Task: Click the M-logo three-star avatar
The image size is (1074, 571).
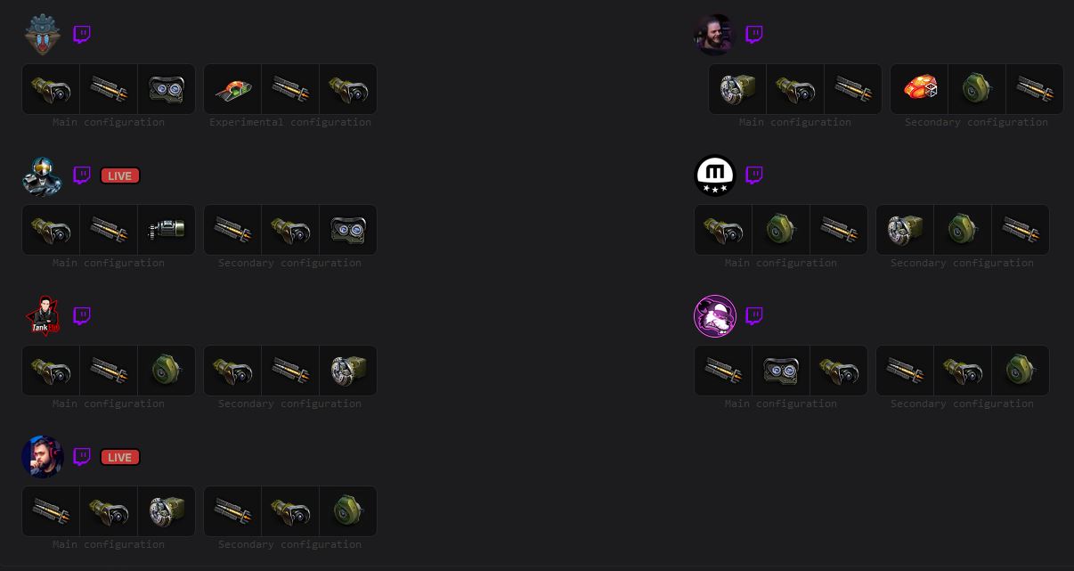Action: [x=715, y=175]
